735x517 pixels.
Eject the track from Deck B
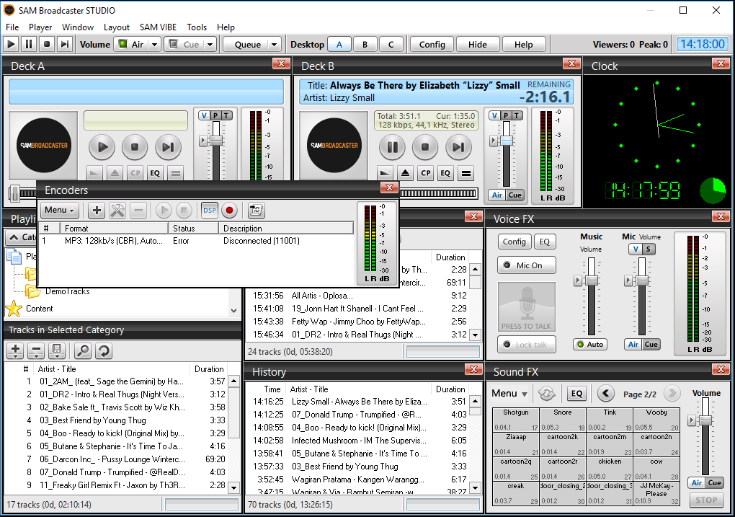click(x=405, y=173)
